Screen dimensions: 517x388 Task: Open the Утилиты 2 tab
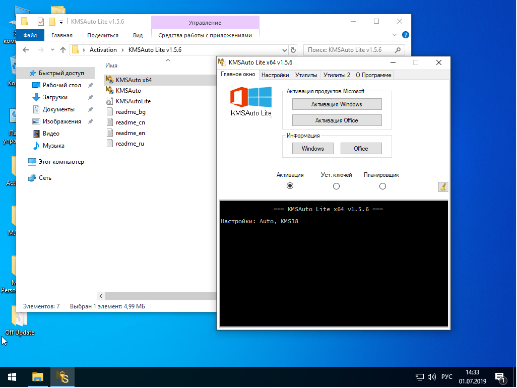(x=337, y=75)
